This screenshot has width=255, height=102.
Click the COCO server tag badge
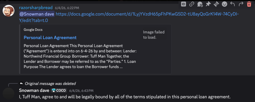point(59,90)
